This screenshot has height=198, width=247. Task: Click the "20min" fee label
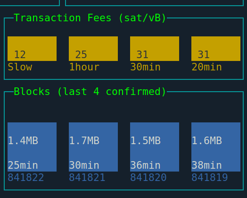click(x=206, y=67)
